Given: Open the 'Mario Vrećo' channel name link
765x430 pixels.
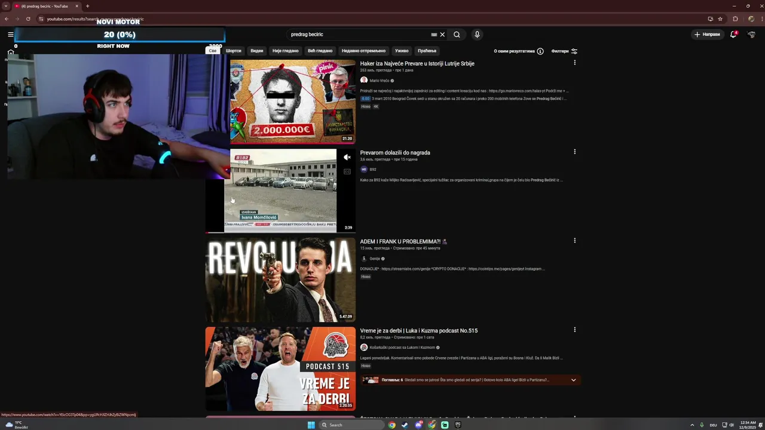Looking at the screenshot, I should pyautogui.click(x=380, y=81).
